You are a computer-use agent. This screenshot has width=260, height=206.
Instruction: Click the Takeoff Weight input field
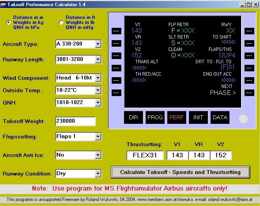75,121
